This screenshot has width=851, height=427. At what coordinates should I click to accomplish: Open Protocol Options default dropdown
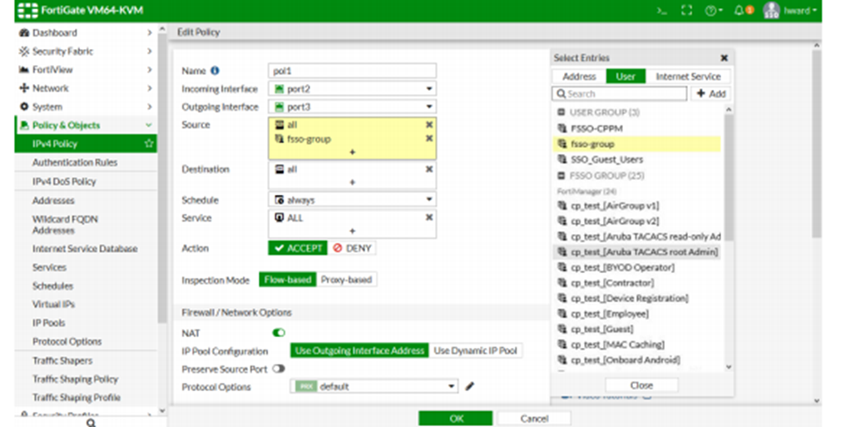tap(374, 386)
